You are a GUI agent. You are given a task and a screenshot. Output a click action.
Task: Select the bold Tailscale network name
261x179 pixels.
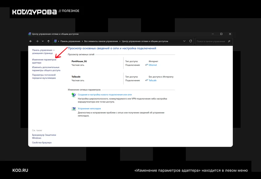coord(76,77)
